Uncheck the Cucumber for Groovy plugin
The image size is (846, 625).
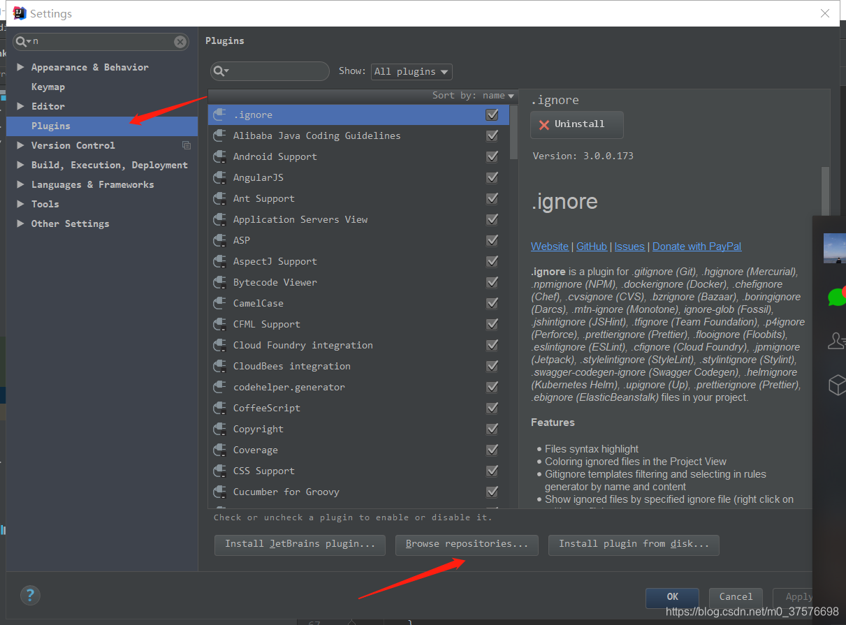coord(492,492)
